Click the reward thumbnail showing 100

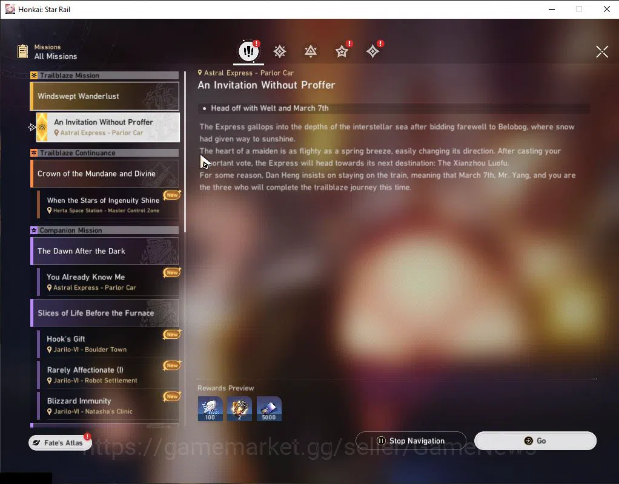[210, 408]
